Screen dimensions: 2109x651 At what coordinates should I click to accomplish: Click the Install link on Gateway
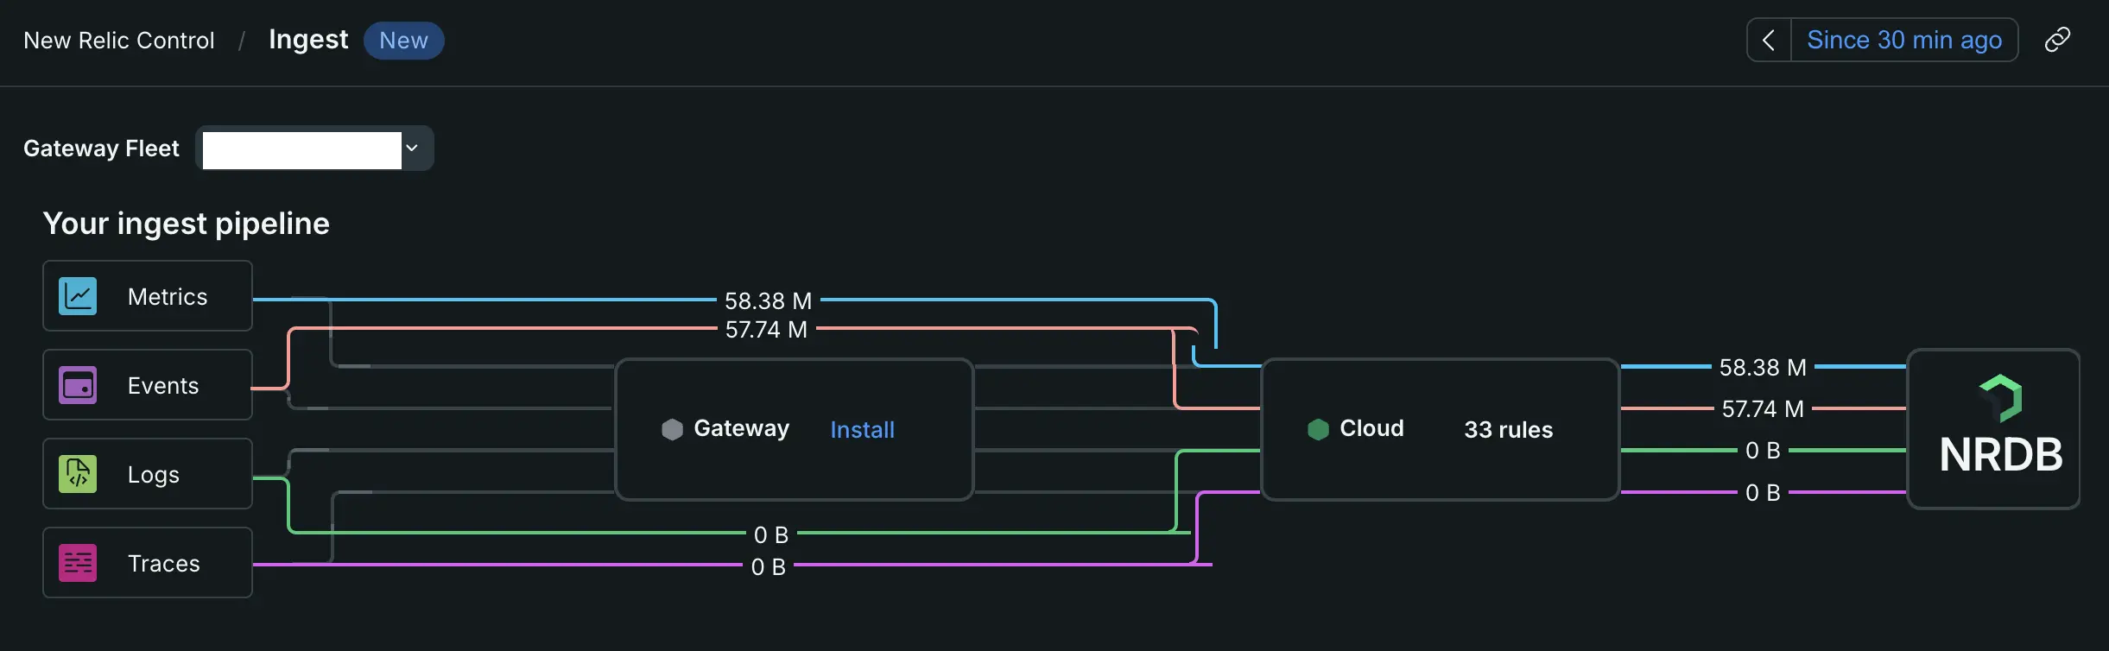click(x=862, y=430)
